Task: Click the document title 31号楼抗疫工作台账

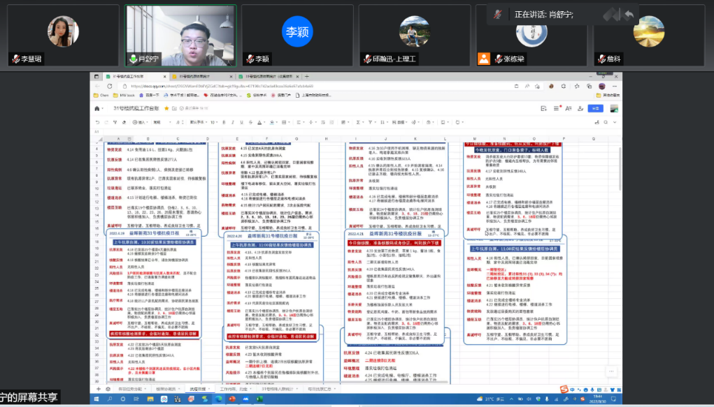Action: 136,108
